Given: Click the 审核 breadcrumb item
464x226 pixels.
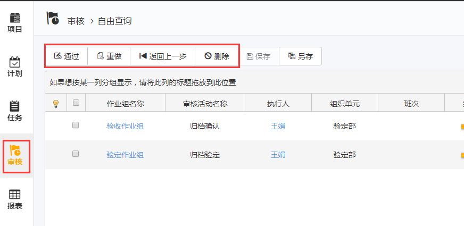Looking at the screenshot, I should click(76, 21).
